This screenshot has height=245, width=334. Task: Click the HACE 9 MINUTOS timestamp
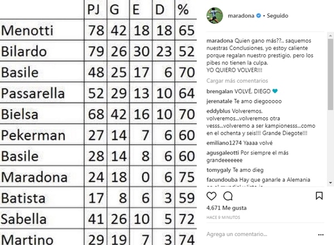(223, 218)
